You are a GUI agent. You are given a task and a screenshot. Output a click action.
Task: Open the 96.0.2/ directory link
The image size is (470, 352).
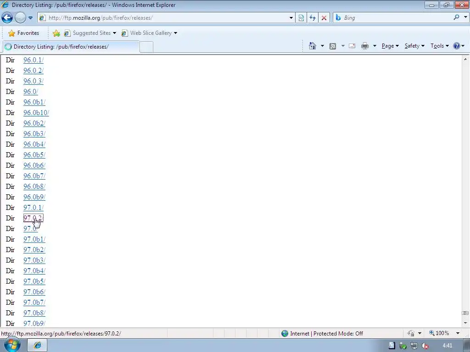point(33,70)
